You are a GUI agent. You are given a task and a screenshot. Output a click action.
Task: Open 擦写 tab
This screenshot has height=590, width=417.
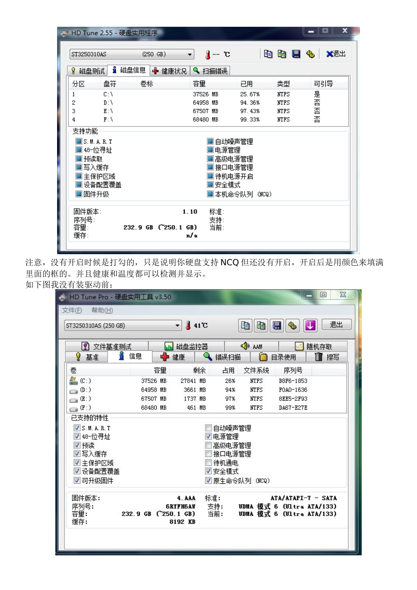coord(327,357)
